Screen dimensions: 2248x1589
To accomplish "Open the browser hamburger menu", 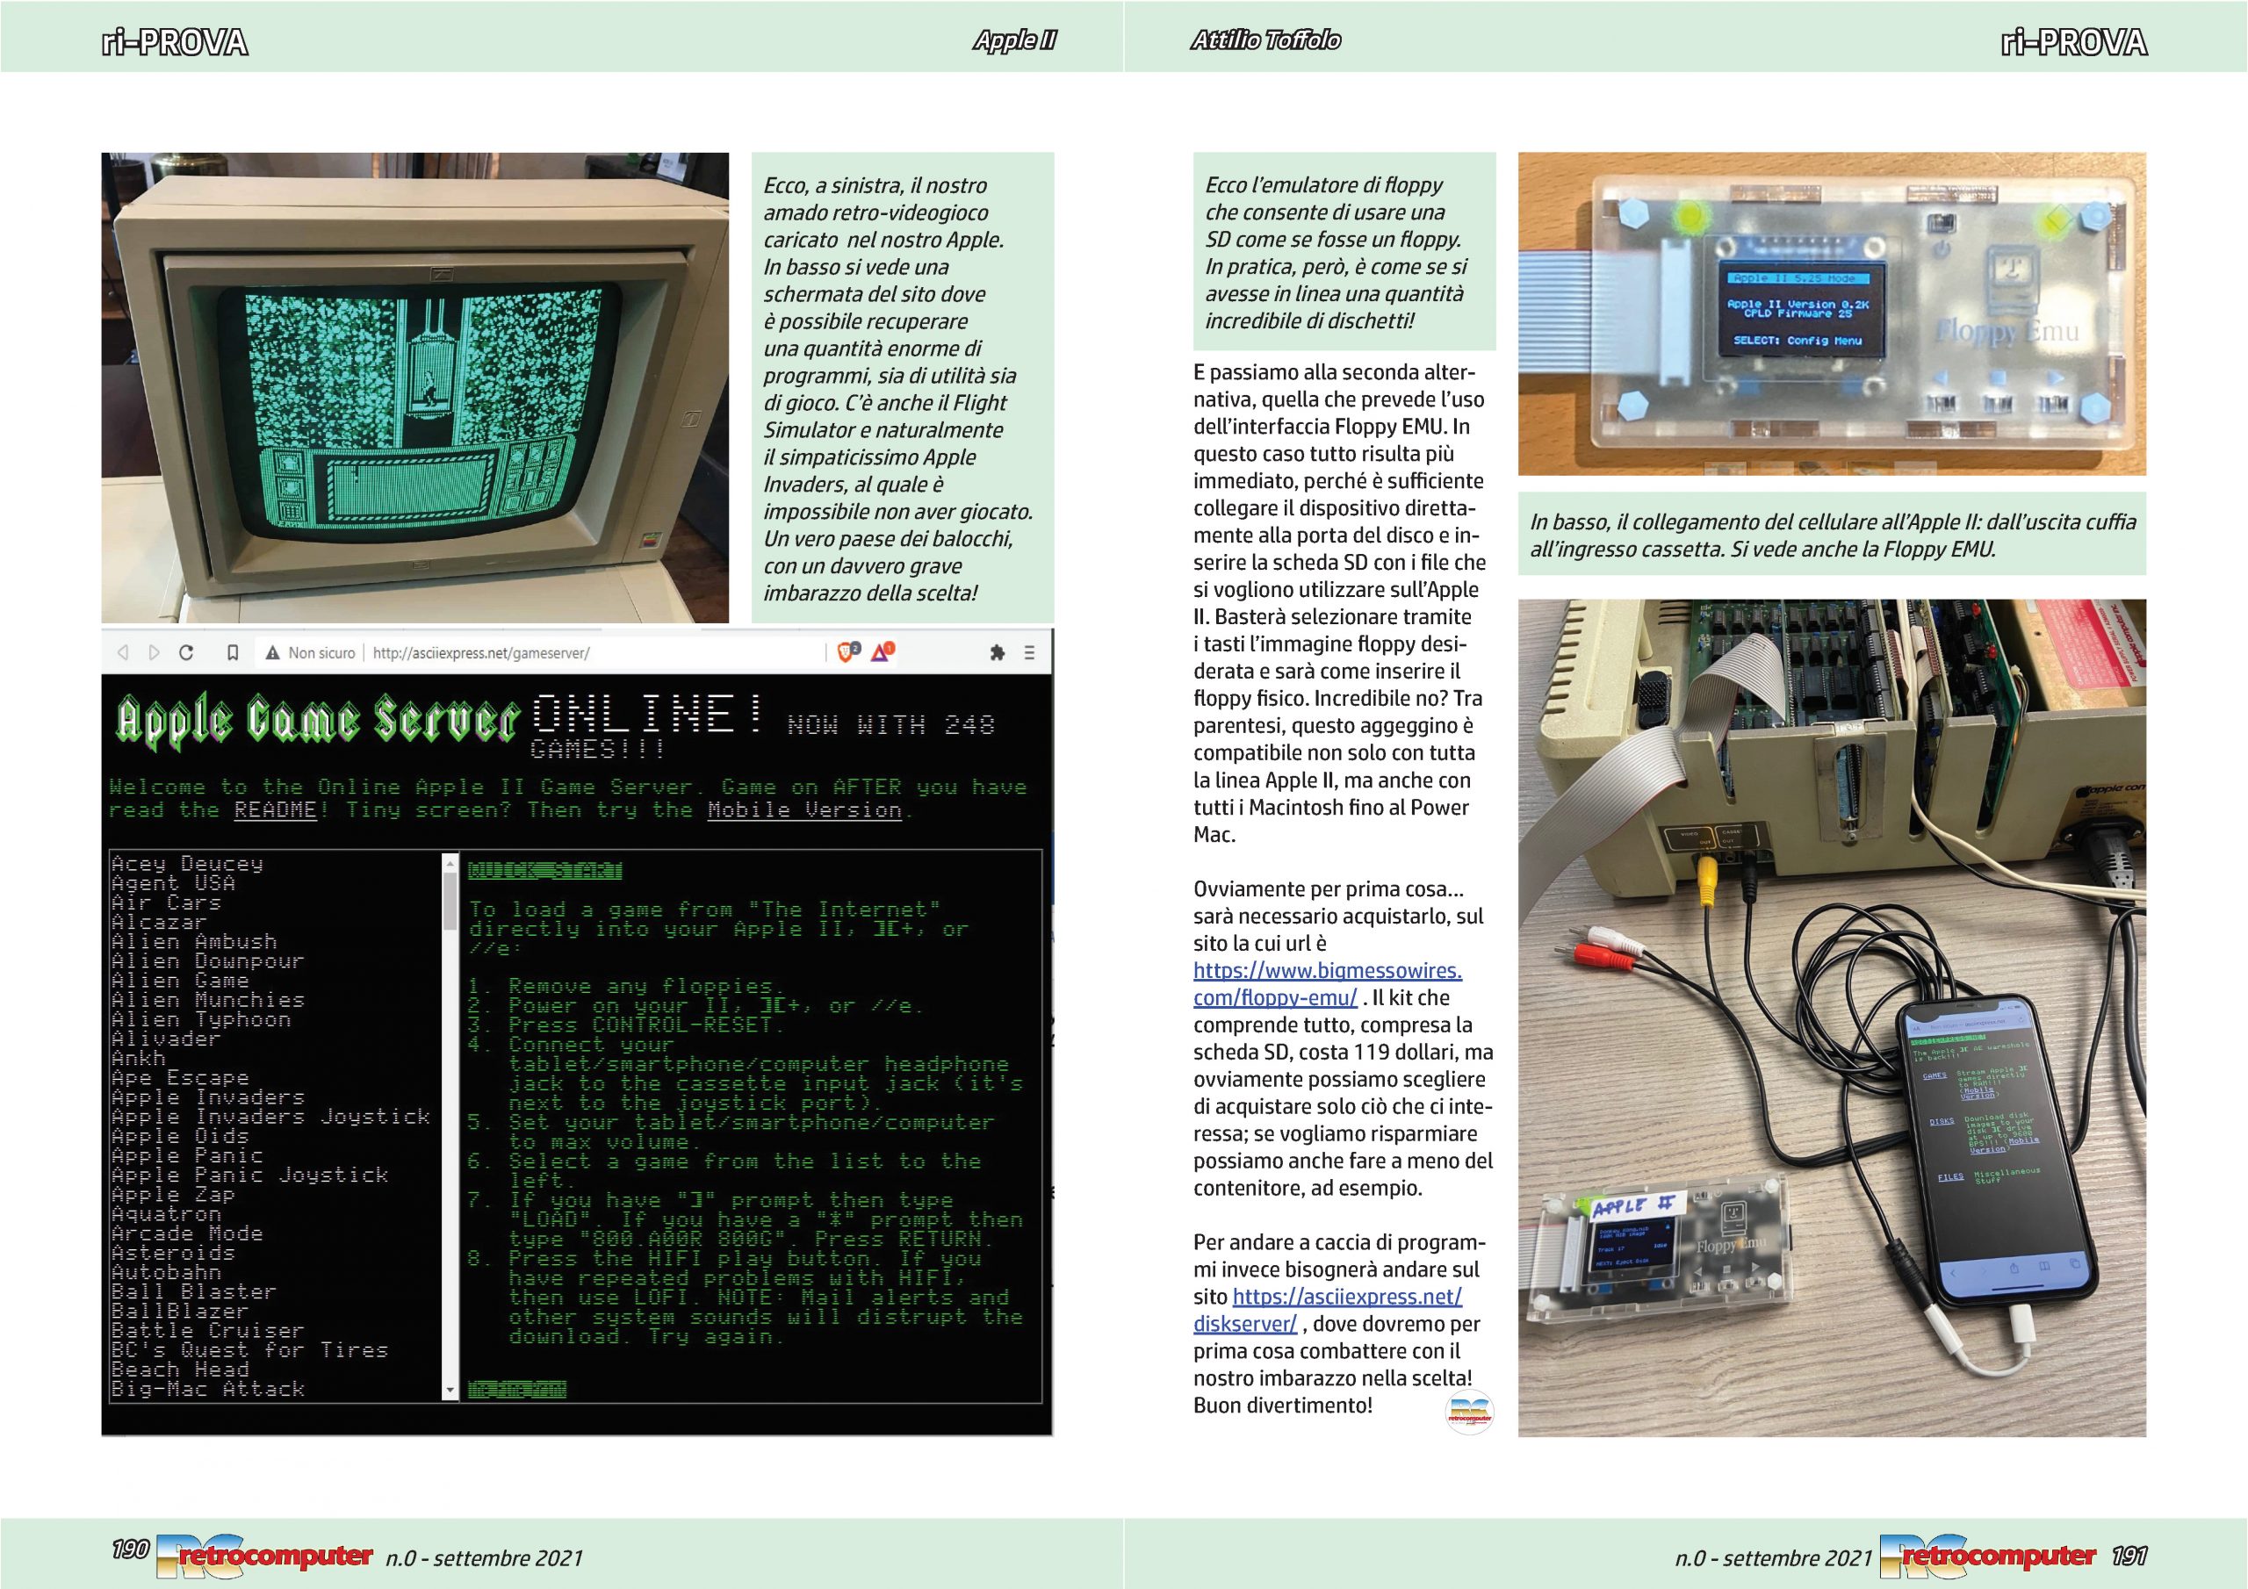I will 1029,653.
